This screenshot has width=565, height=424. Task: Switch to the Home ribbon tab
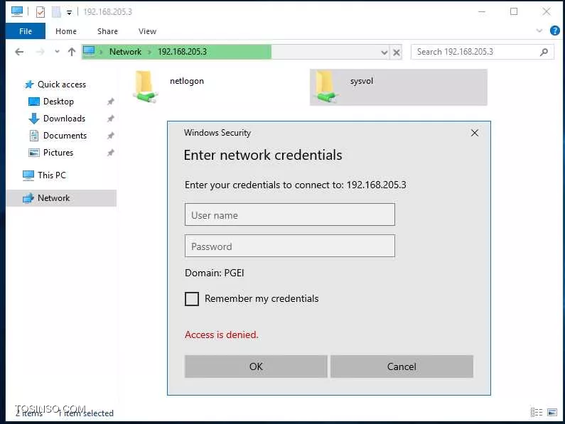click(x=66, y=31)
